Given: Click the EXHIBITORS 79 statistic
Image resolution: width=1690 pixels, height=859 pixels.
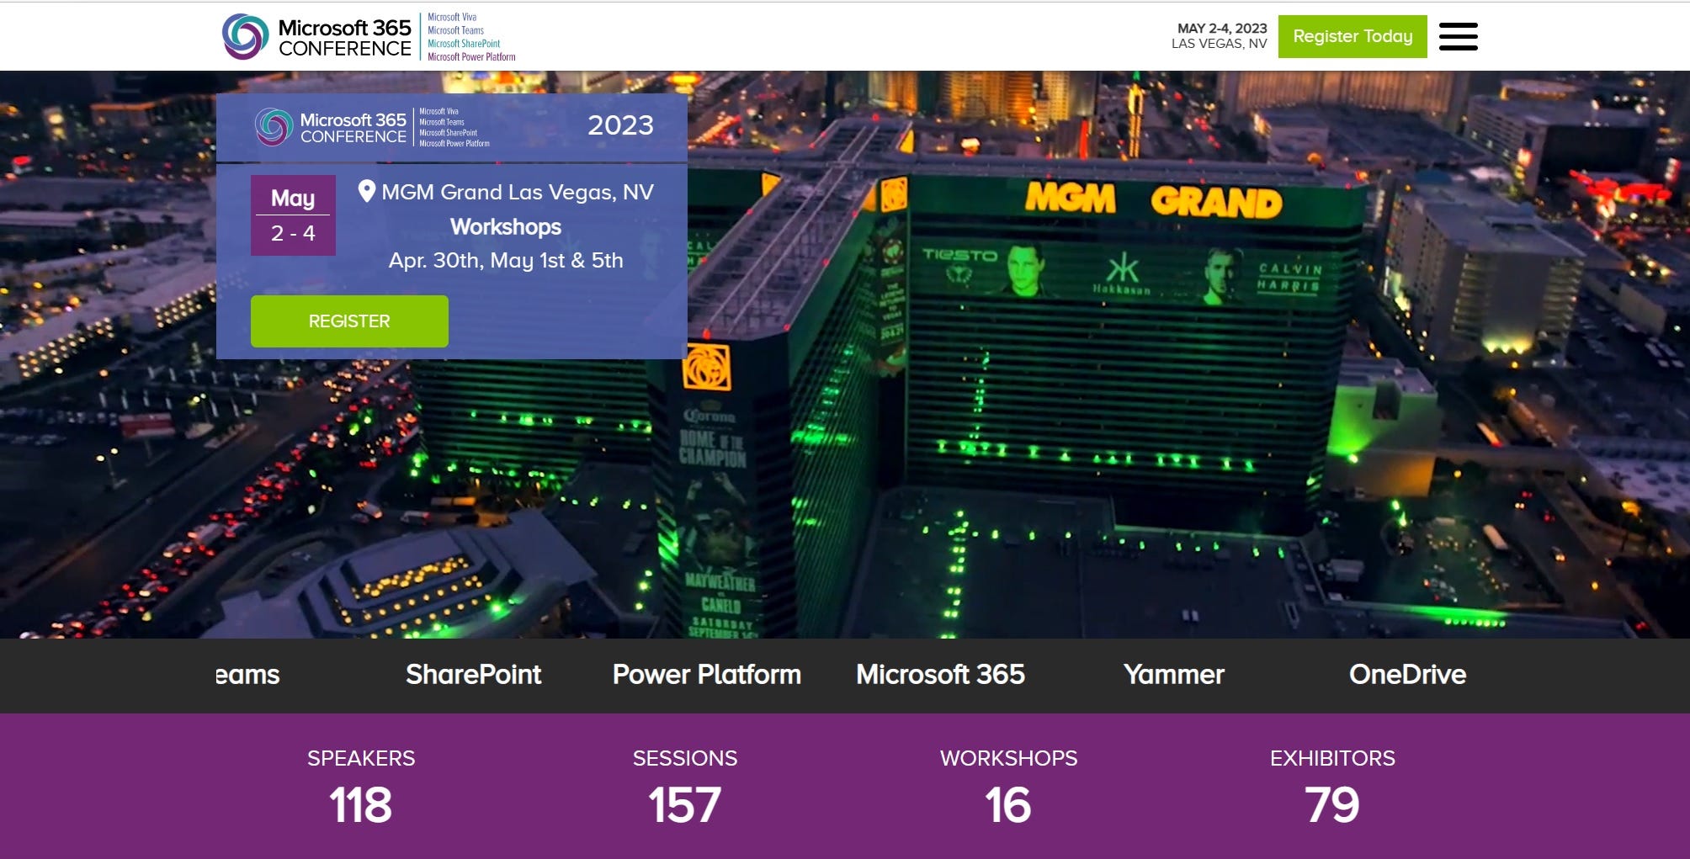Looking at the screenshot, I should pyautogui.click(x=1332, y=787).
